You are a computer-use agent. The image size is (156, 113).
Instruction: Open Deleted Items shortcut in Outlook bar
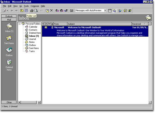9,65
